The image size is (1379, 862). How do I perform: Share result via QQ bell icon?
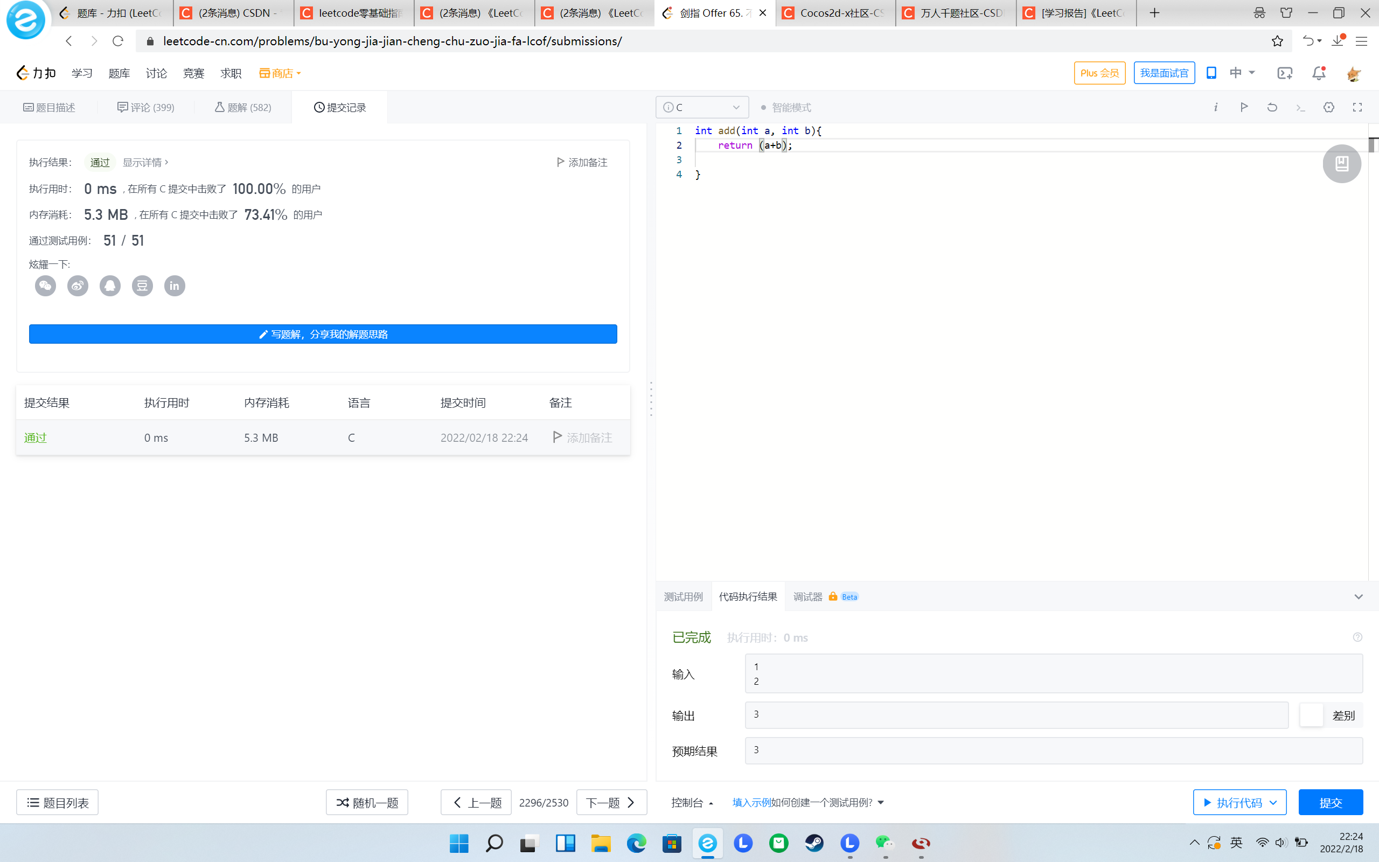pyautogui.click(x=110, y=286)
